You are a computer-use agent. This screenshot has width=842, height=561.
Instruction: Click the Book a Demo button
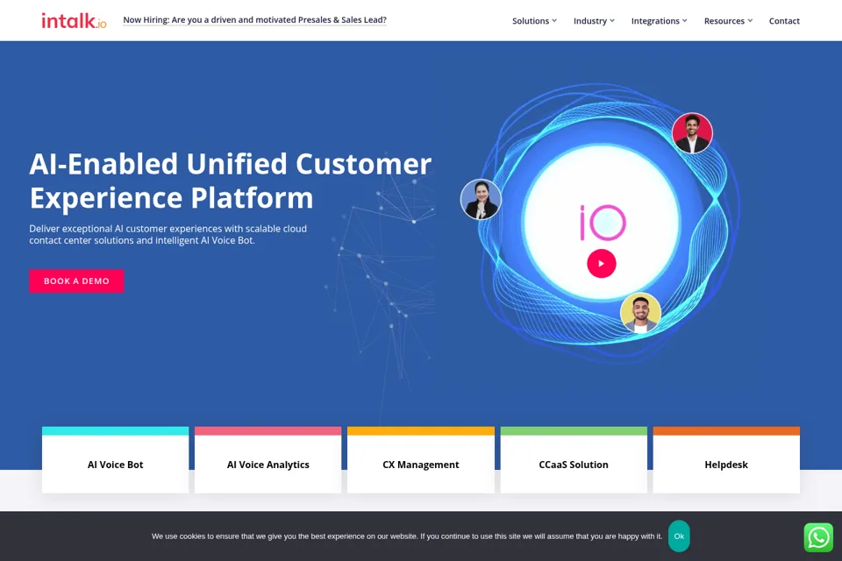(x=76, y=280)
